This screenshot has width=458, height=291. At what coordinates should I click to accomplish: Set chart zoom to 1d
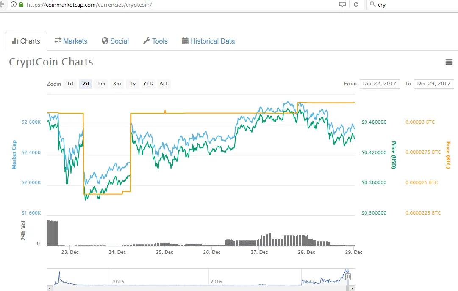(x=70, y=84)
